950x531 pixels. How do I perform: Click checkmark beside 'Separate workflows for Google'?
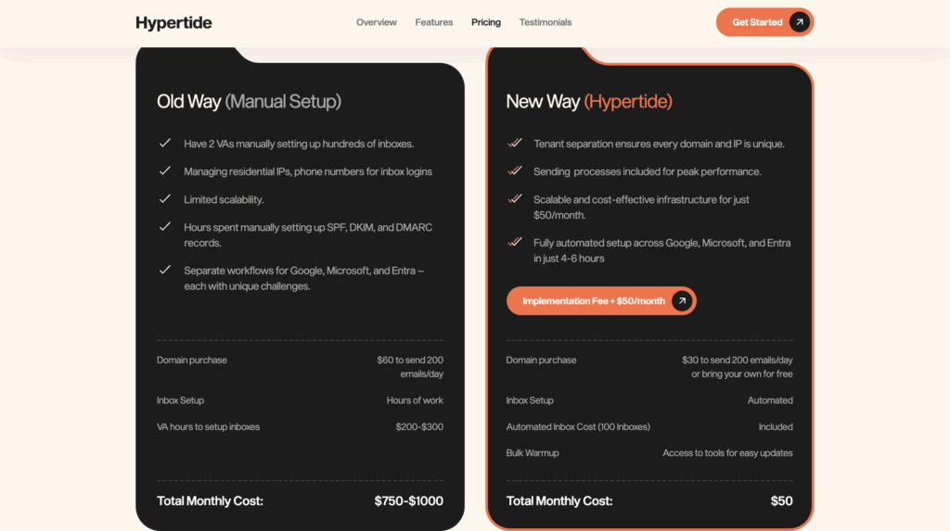[x=165, y=270]
